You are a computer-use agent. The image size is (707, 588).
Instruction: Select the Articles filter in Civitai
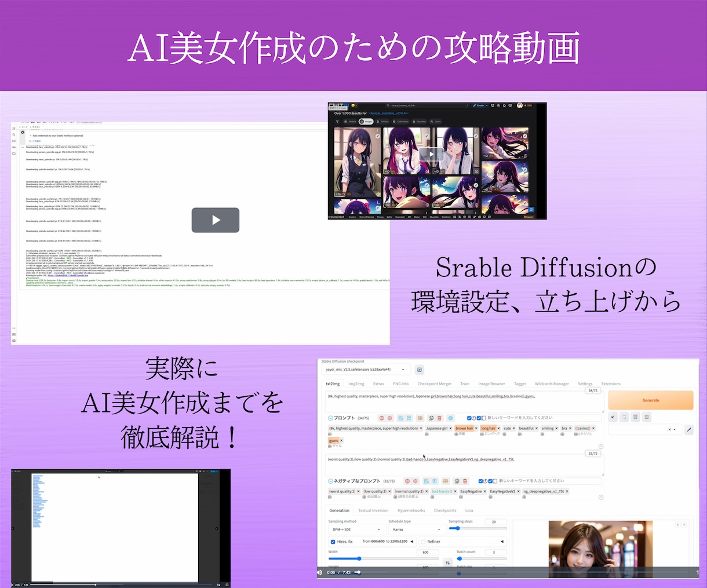tap(383, 122)
